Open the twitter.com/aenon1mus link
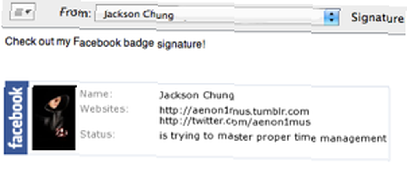Viewport: 407px width, 173px height. click(235, 122)
